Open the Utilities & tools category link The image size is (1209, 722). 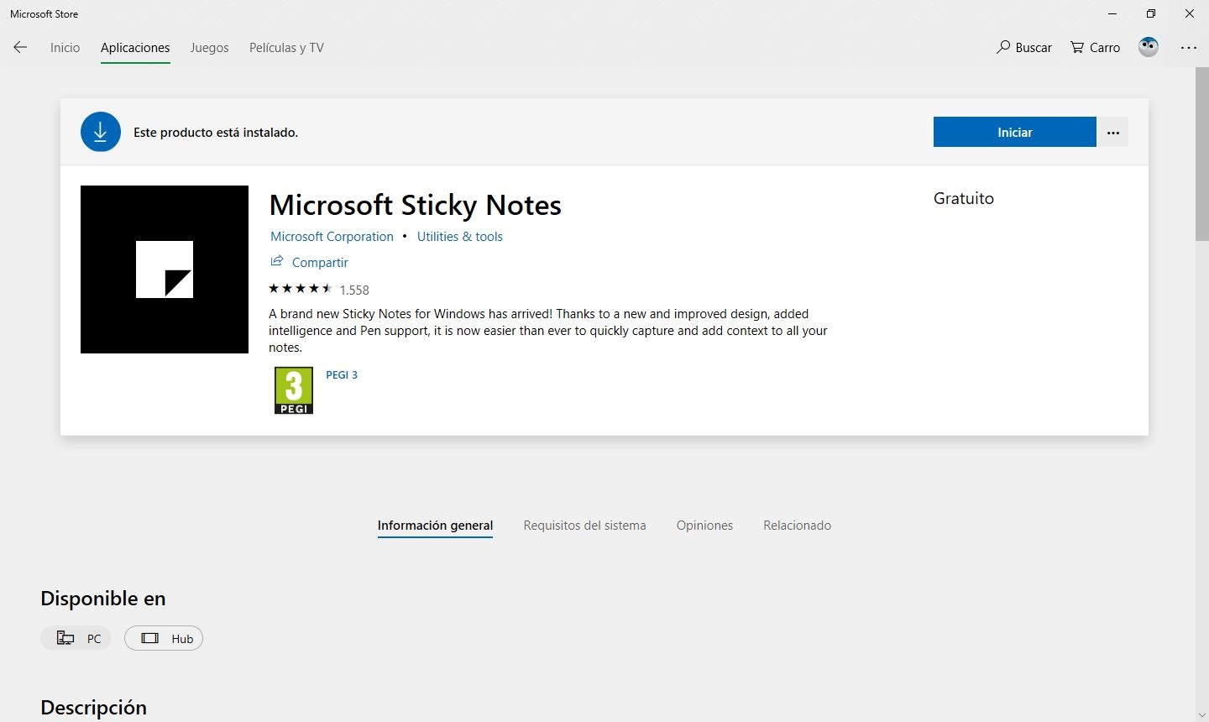(460, 237)
